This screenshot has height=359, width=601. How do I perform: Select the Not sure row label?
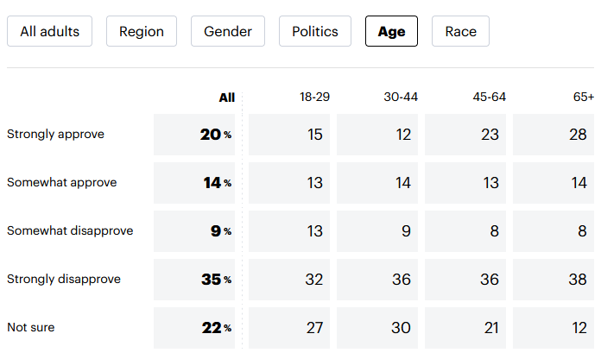(x=31, y=327)
